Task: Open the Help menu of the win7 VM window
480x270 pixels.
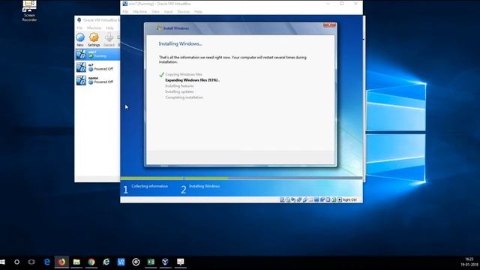Action: [198, 12]
